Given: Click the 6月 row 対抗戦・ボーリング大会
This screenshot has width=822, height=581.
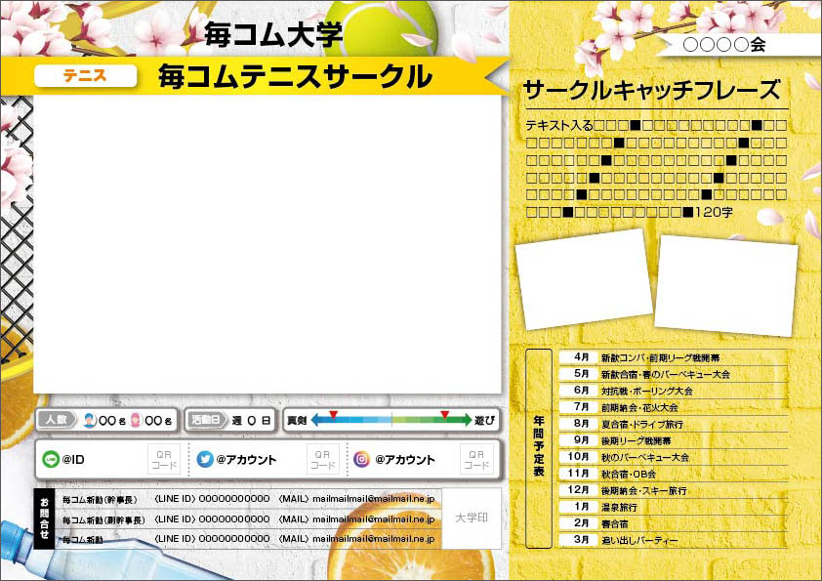Looking at the screenshot, I should (x=674, y=391).
